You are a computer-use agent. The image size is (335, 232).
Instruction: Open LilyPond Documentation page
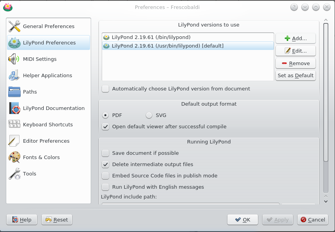pyautogui.click(x=49, y=108)
